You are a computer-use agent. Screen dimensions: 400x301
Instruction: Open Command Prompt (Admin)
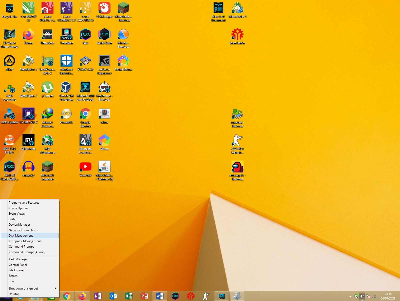(x=30, y=252)
